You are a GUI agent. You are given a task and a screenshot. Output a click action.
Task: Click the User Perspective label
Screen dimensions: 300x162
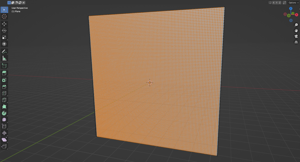pos(20,8)
